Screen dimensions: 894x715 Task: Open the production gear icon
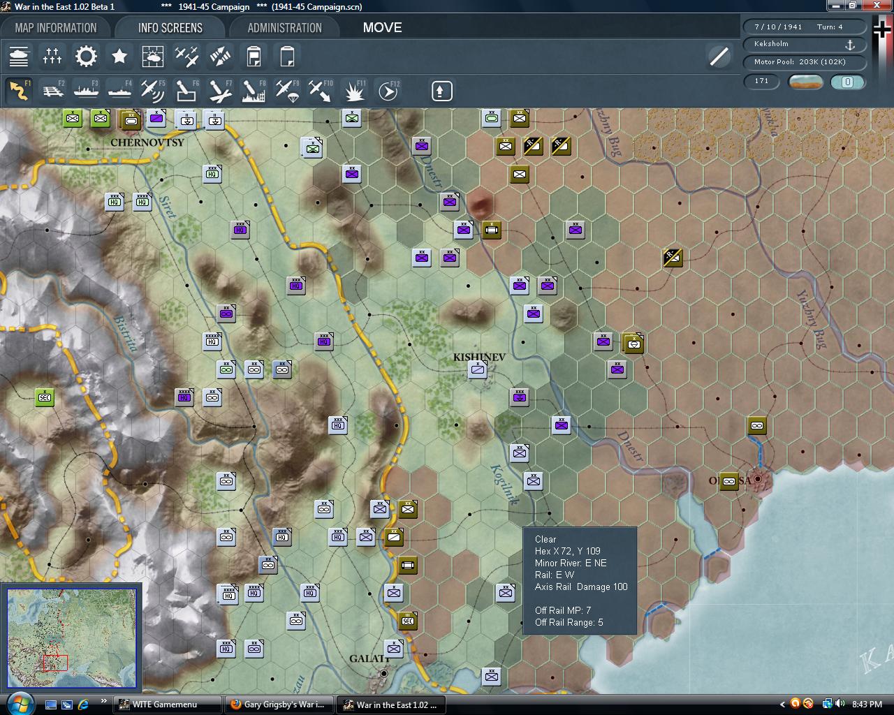[86, 57]
